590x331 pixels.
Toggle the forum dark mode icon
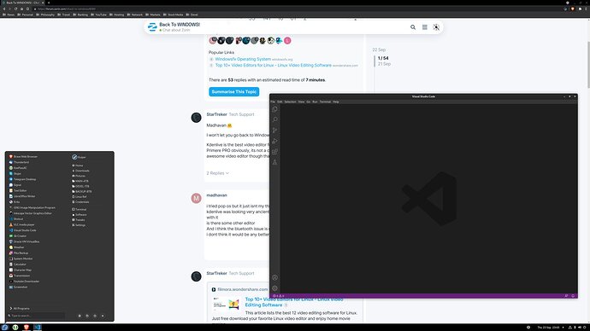pos(436,27)
